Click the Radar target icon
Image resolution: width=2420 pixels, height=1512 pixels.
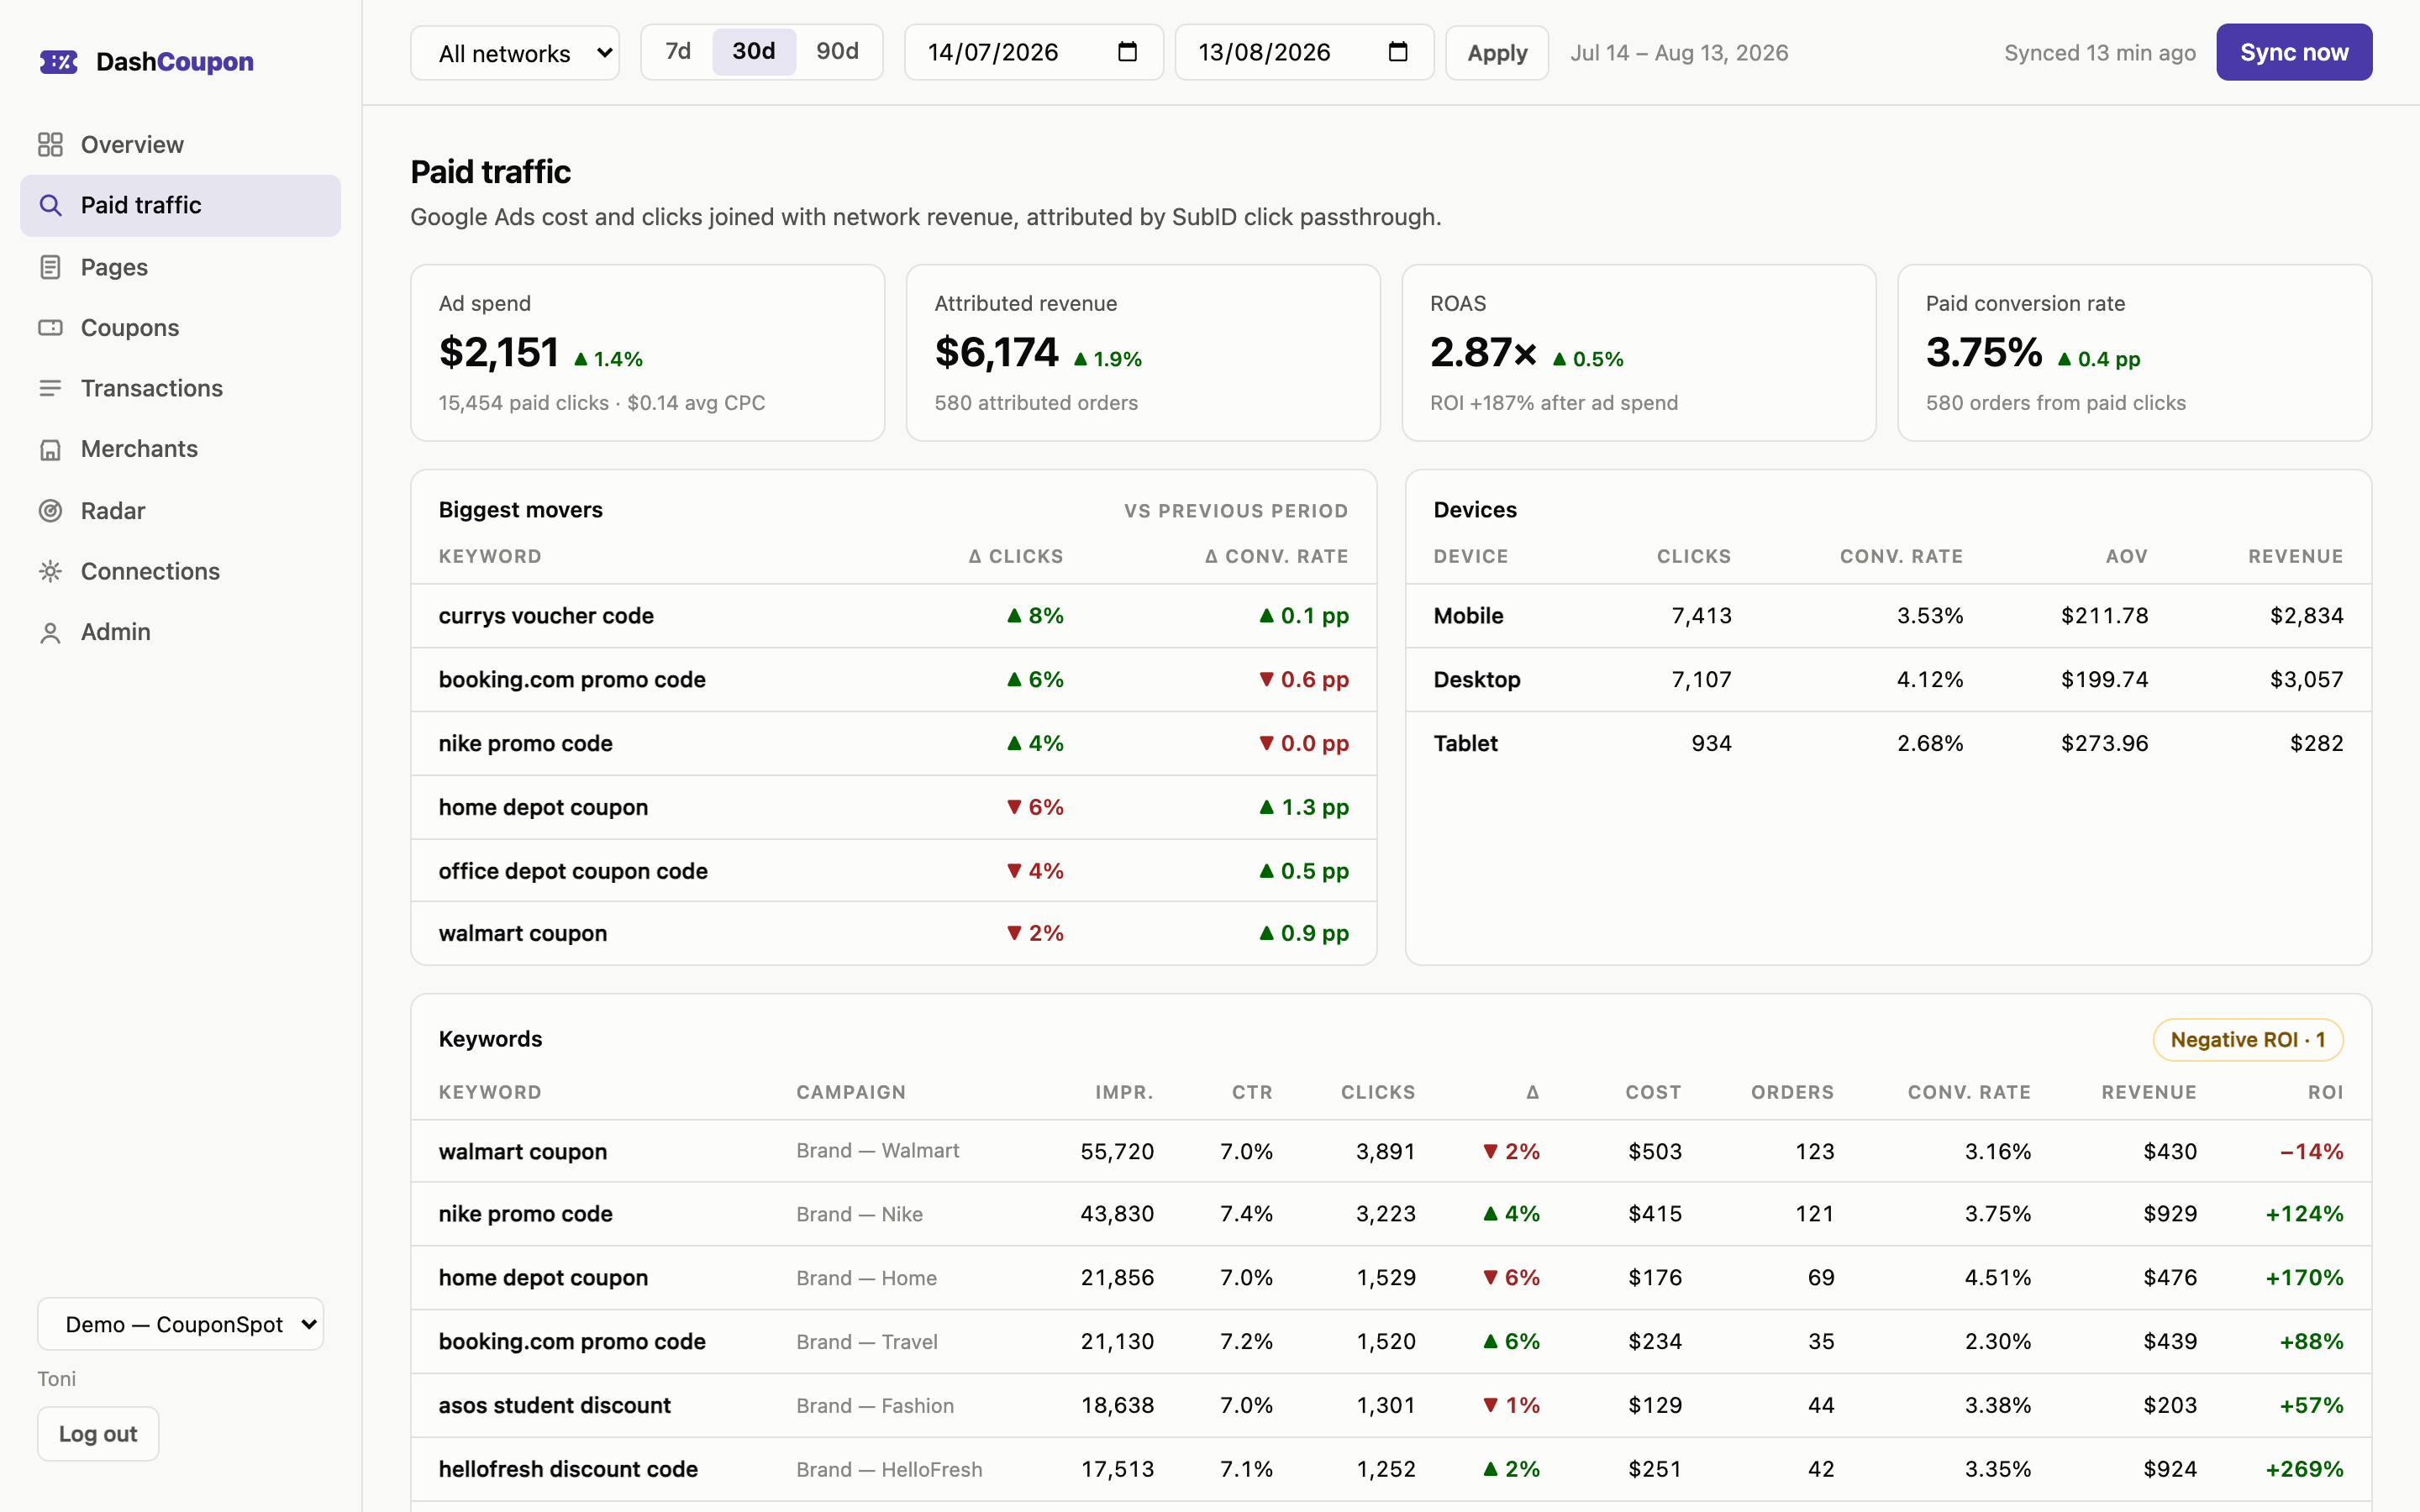(50, 511)
